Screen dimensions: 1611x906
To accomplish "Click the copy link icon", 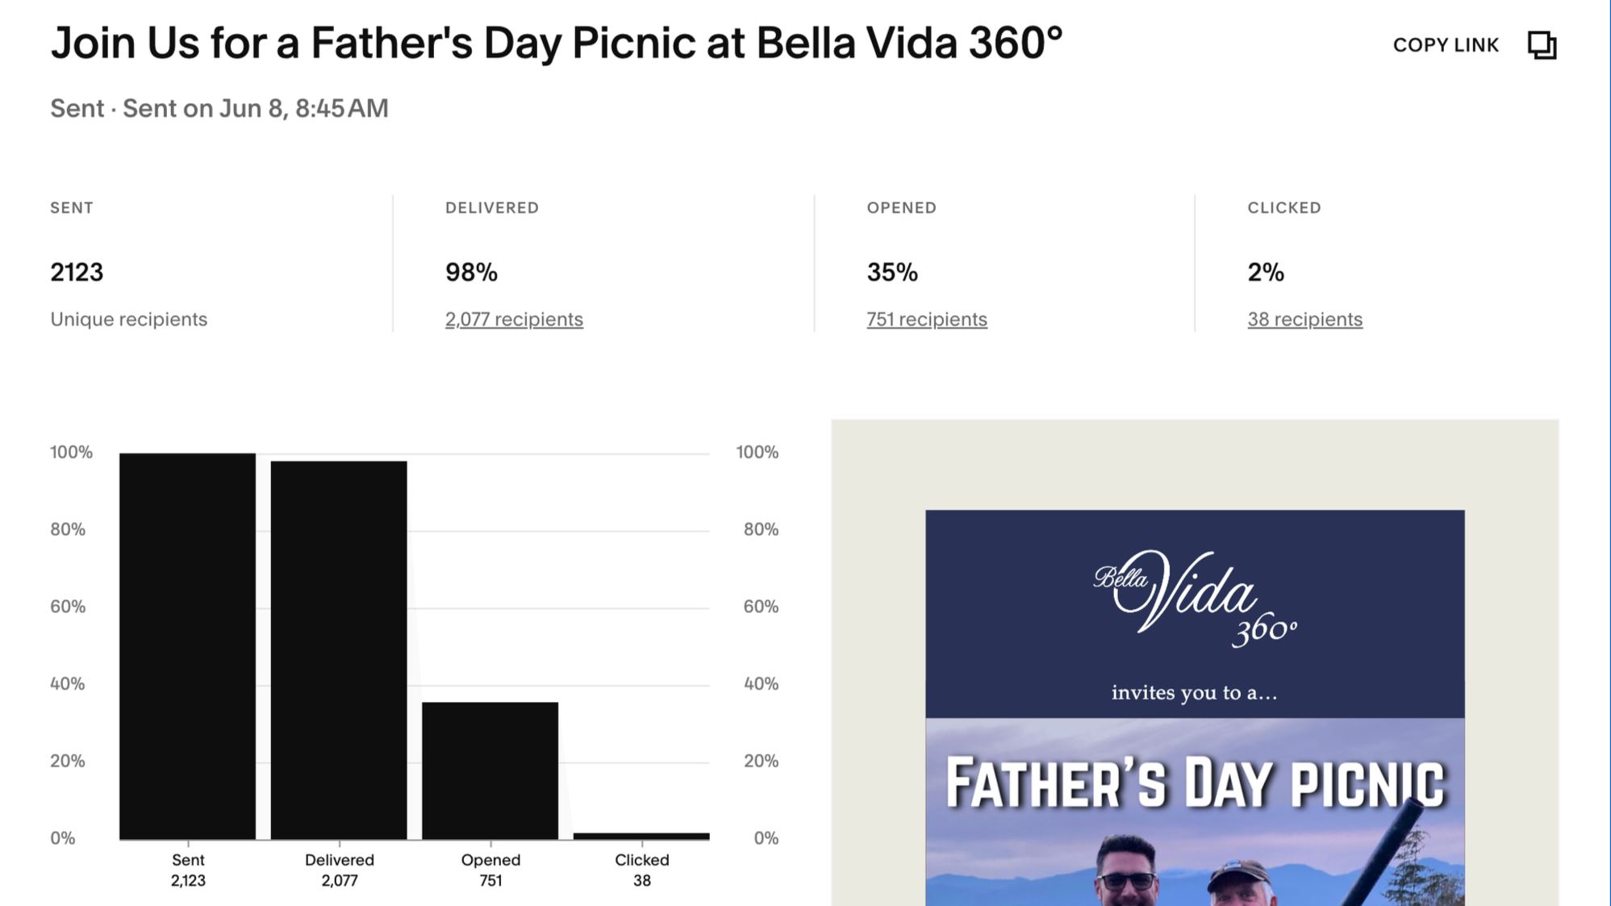I will pos(1542,45).
